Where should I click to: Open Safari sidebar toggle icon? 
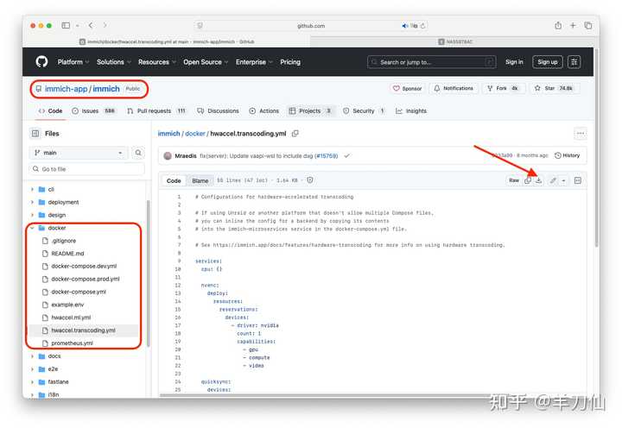pos(66,25)
